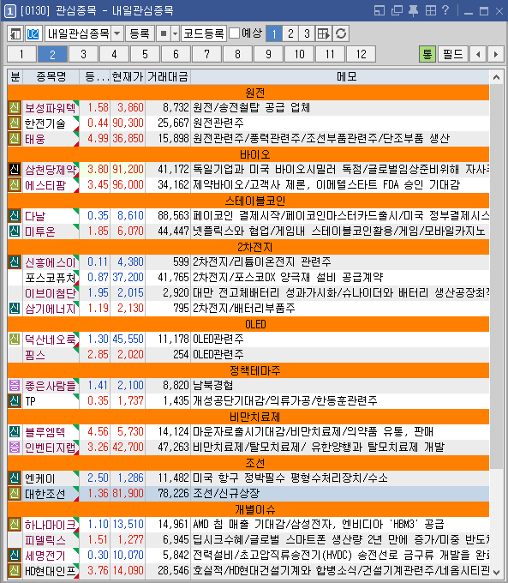This screenshot has height=583, width=508.
Task: Select the 블루엠텍 stock name
Action: click(x=45, y=431)
